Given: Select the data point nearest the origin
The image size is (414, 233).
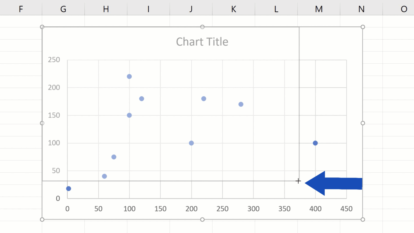Looking at the screenshot, I should click(68, 189).
